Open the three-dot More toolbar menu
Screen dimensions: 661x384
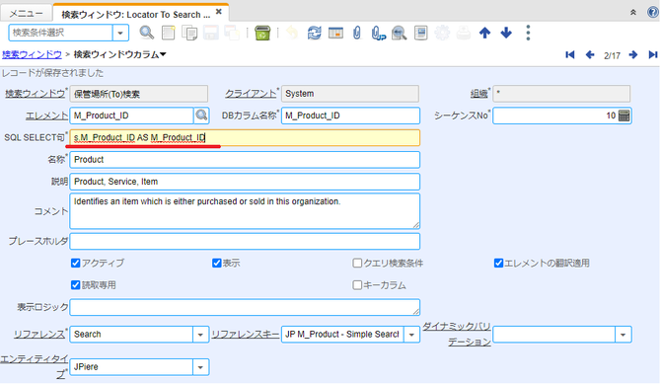coord(528,33)
